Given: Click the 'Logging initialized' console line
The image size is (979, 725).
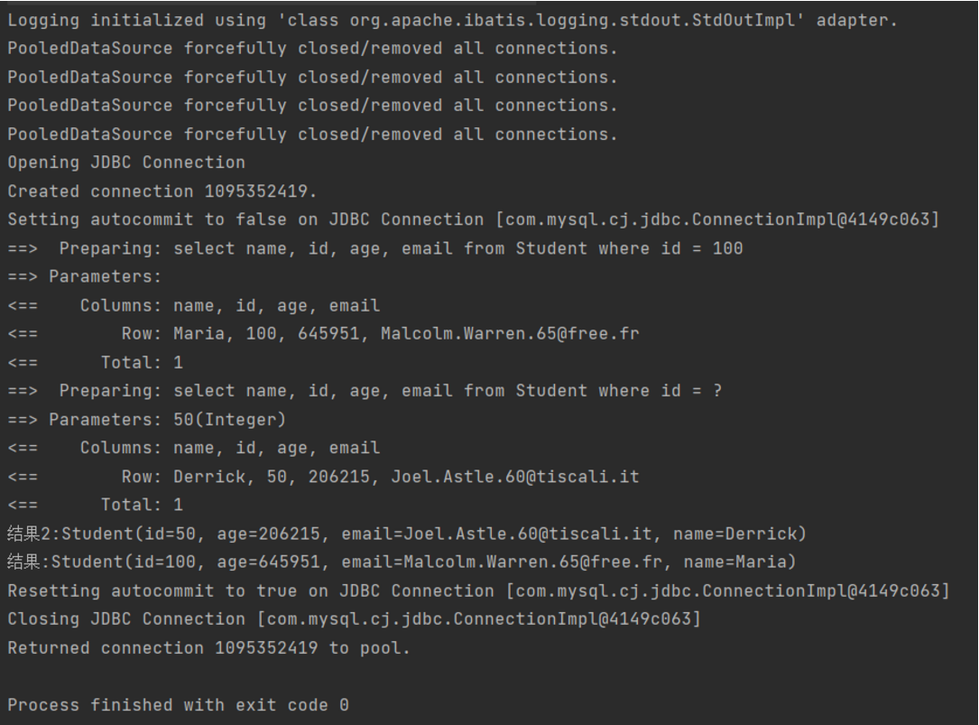Looking at the screenshot, I should [451, 20].
